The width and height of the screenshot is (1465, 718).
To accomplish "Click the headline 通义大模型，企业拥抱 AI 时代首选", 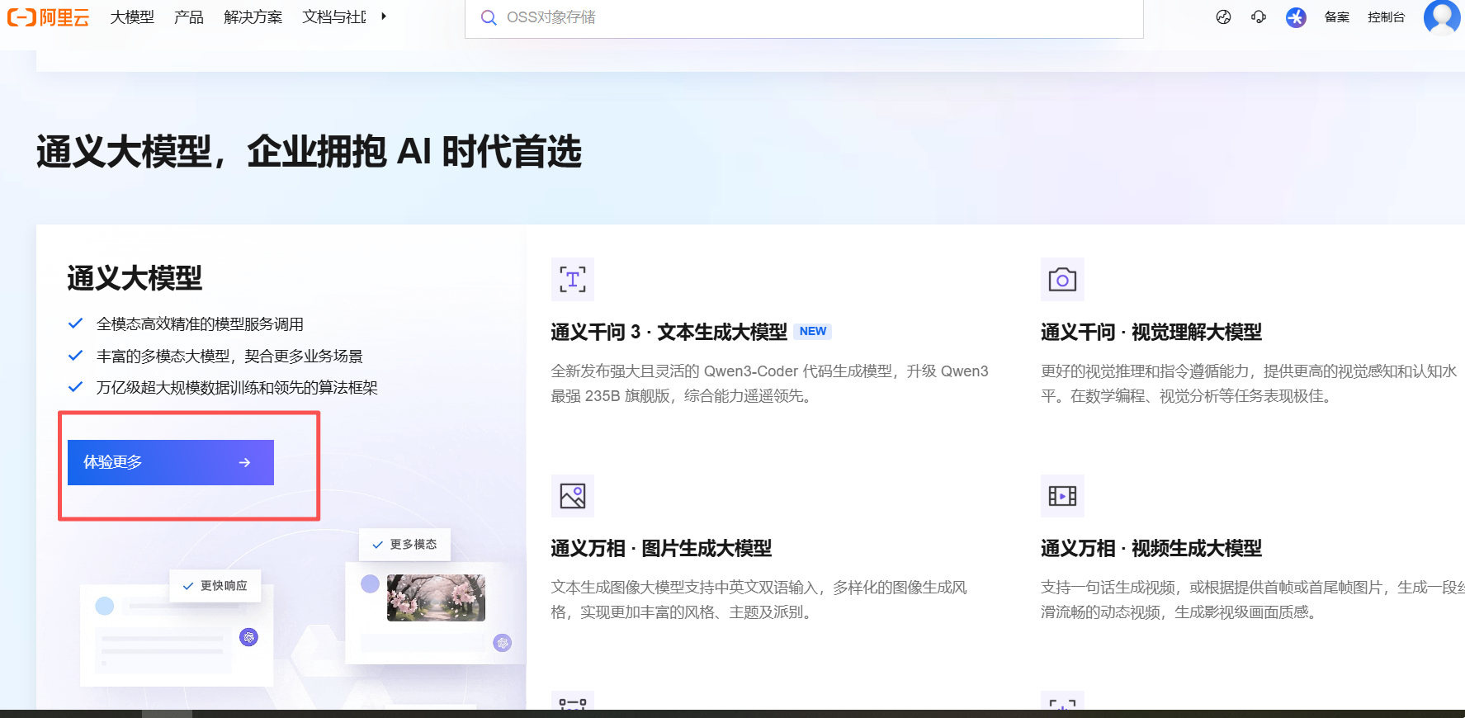I will (309, 152).
